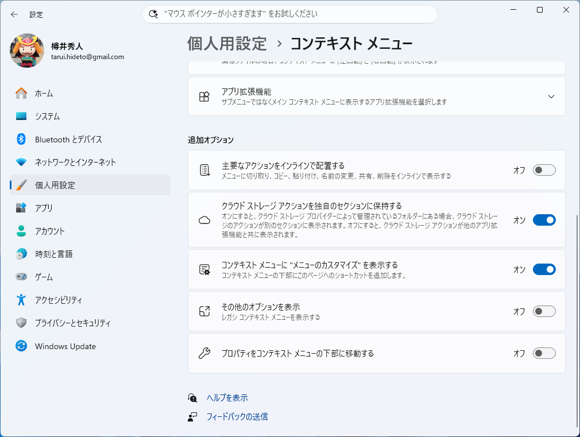The image size is (580, 437).
Task: Click the プライバシー shield icon
Action: 21,323
